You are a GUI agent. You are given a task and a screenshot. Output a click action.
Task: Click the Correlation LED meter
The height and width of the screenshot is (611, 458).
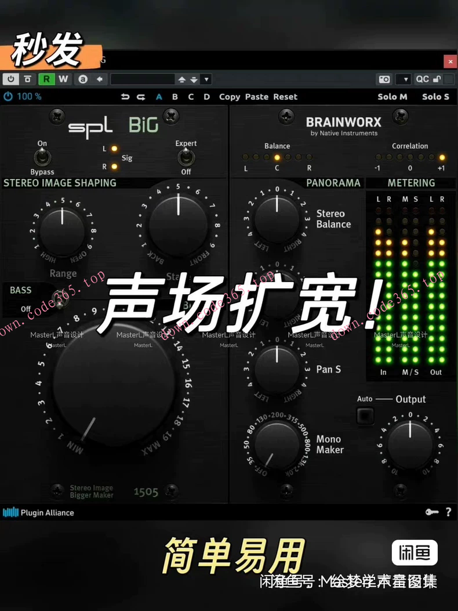pyautogui.click(x=410, y=157)
